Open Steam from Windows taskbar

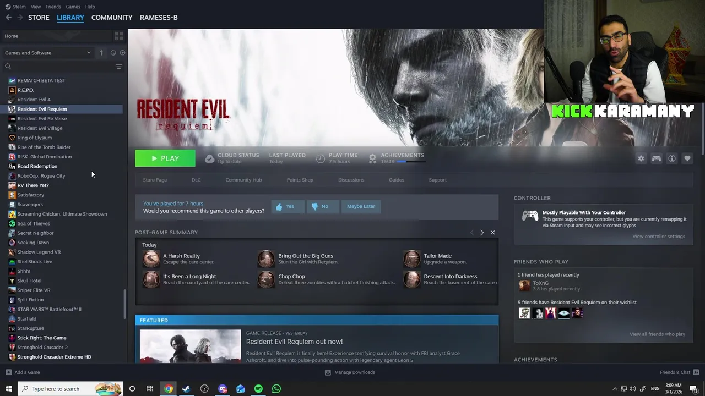186,389
